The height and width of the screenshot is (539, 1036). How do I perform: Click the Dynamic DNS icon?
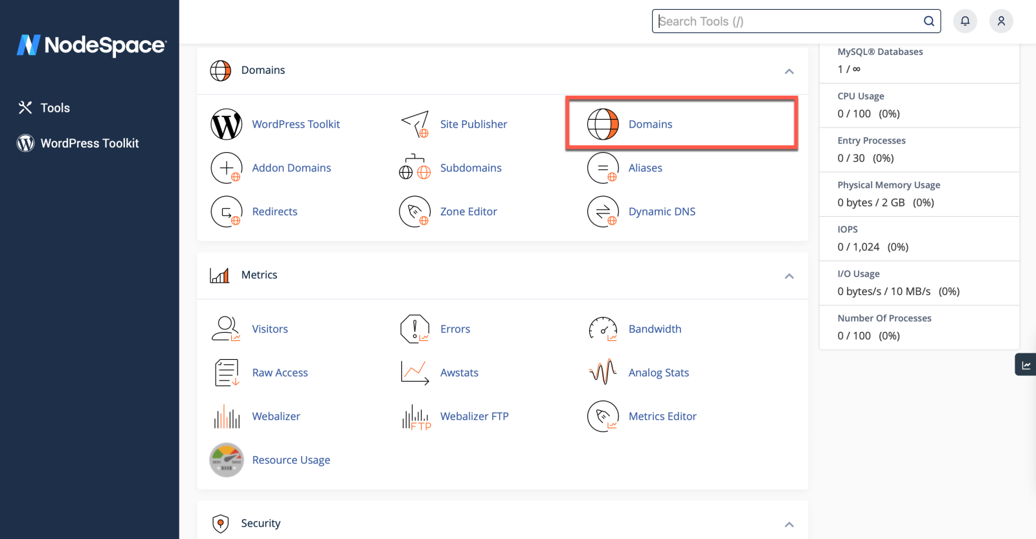coord(603,212)
